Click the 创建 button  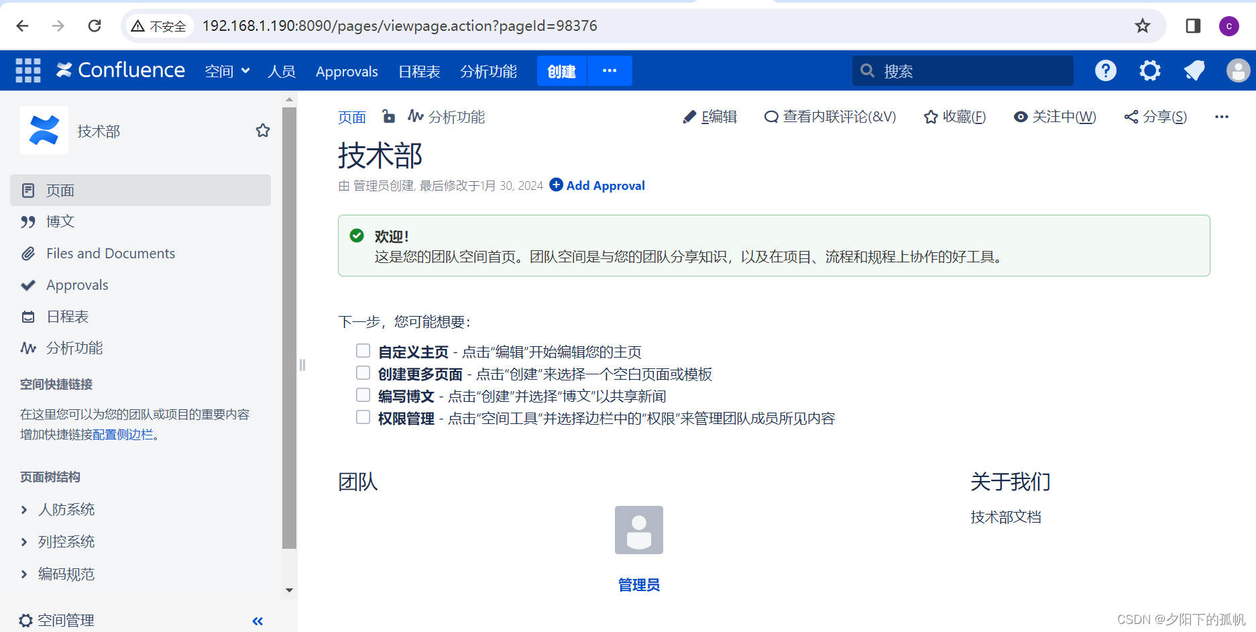click(x=562, y=71)
